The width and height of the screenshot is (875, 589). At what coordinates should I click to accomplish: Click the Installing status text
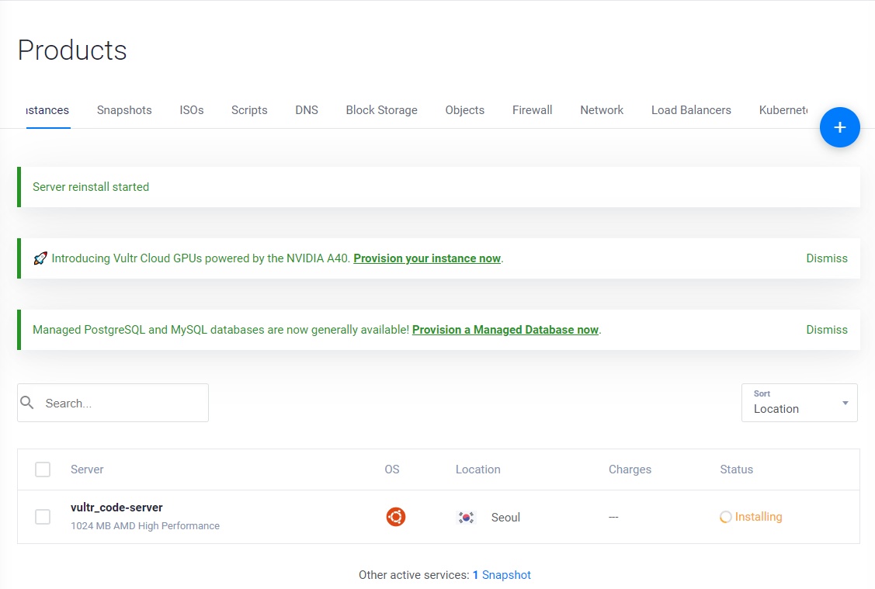click(x=759, y=517)
